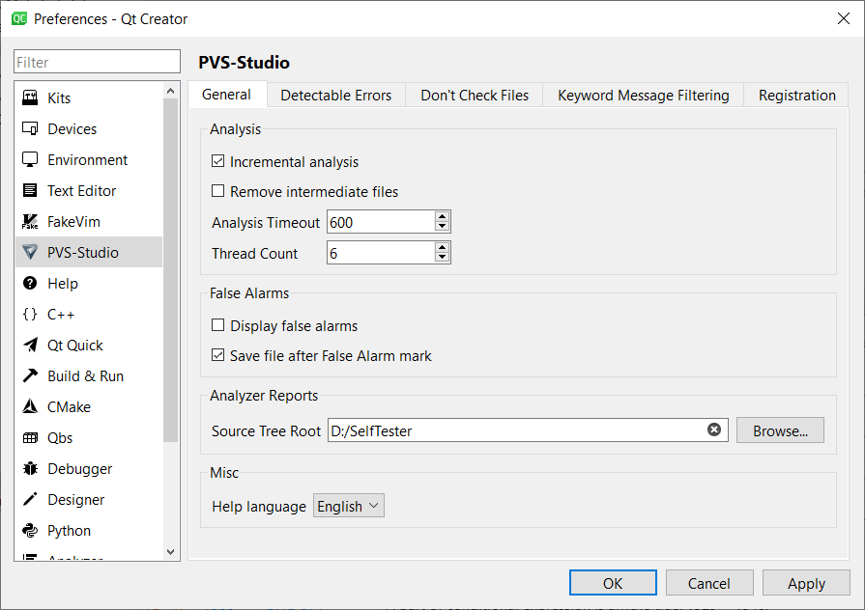
Task: Open the Python settings icon
Action: pyautogui.click(x=30, y=531)
